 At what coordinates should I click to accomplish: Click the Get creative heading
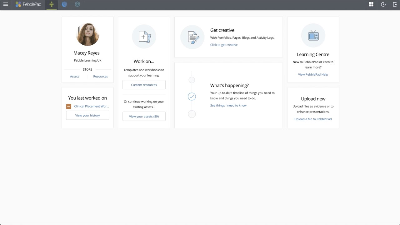point(222,30)
